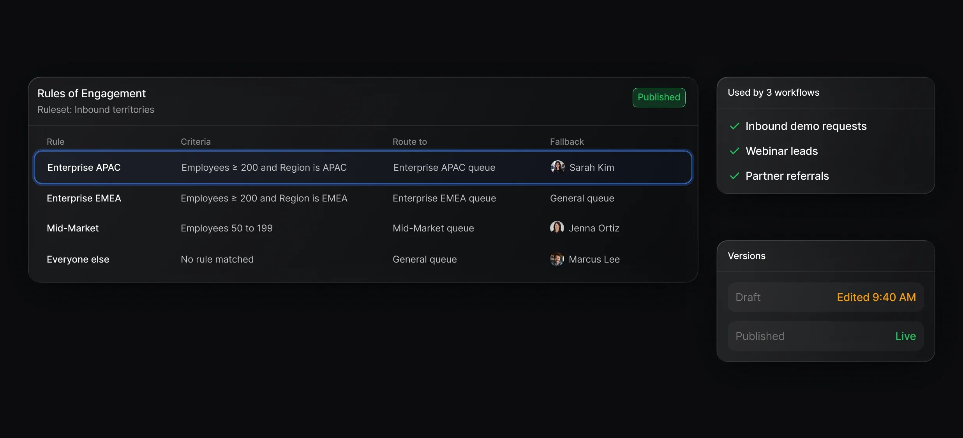Click 'Ruleset: Inbound territories' subtitle
Viewport: 963px width, 438px height.
coord(95,110)
